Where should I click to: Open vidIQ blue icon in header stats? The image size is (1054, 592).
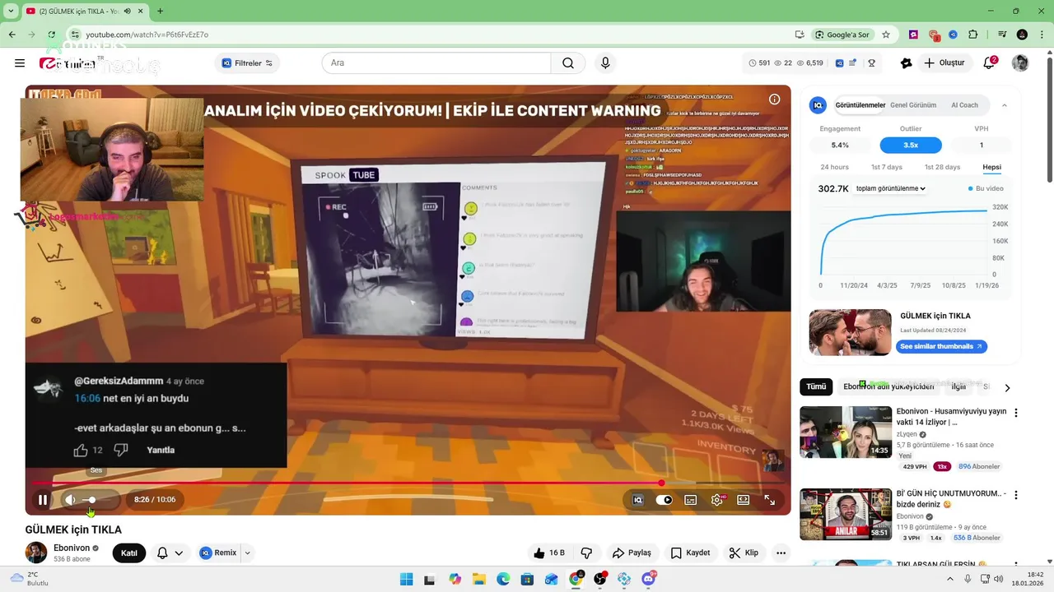pyautogui.click(x=839, y=63)
